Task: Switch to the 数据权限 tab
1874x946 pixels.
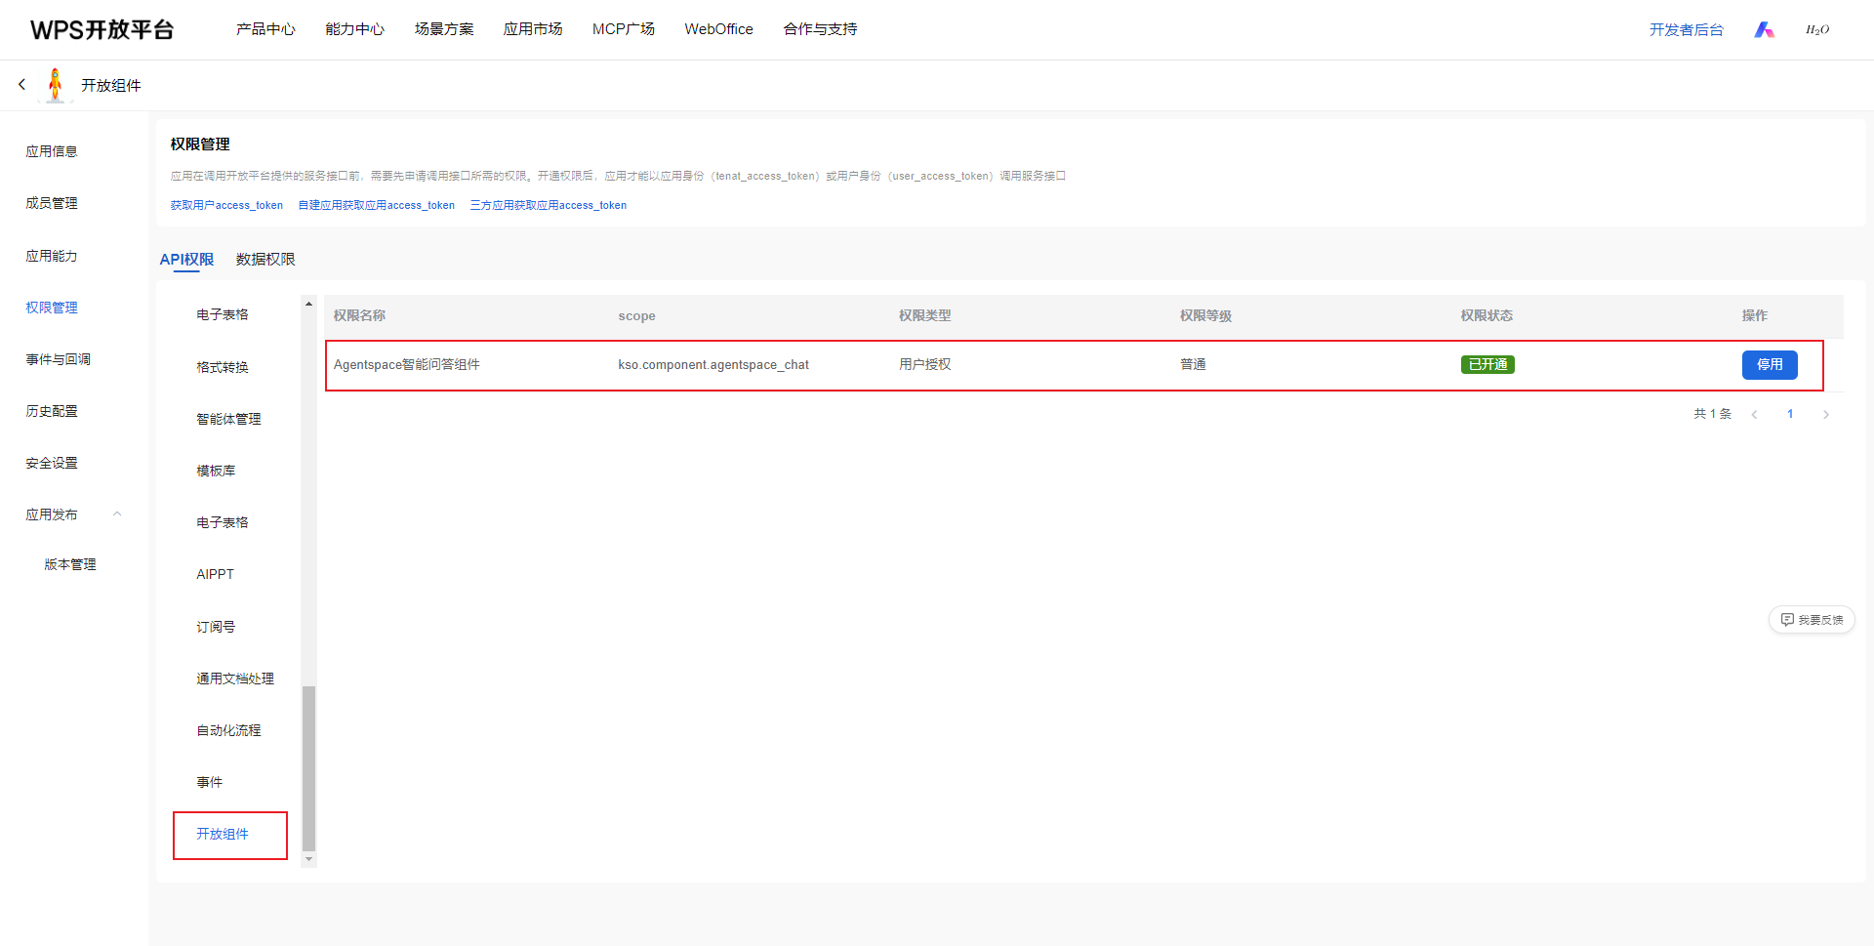Action: 265,260
